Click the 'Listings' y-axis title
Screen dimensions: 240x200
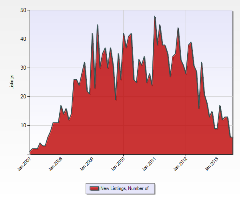[x=12, y=82]
